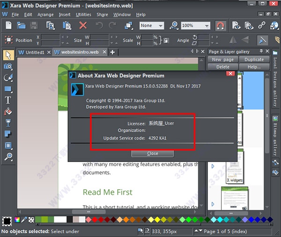This screenshot has height=237, width=281.
Task: Select the Transparency glass tool
Action: (x=8, y=123)
